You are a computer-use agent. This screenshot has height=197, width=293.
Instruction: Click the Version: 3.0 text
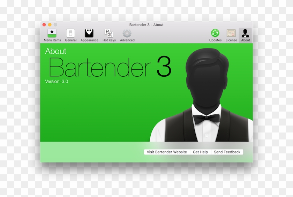click(x=57, y=81)
